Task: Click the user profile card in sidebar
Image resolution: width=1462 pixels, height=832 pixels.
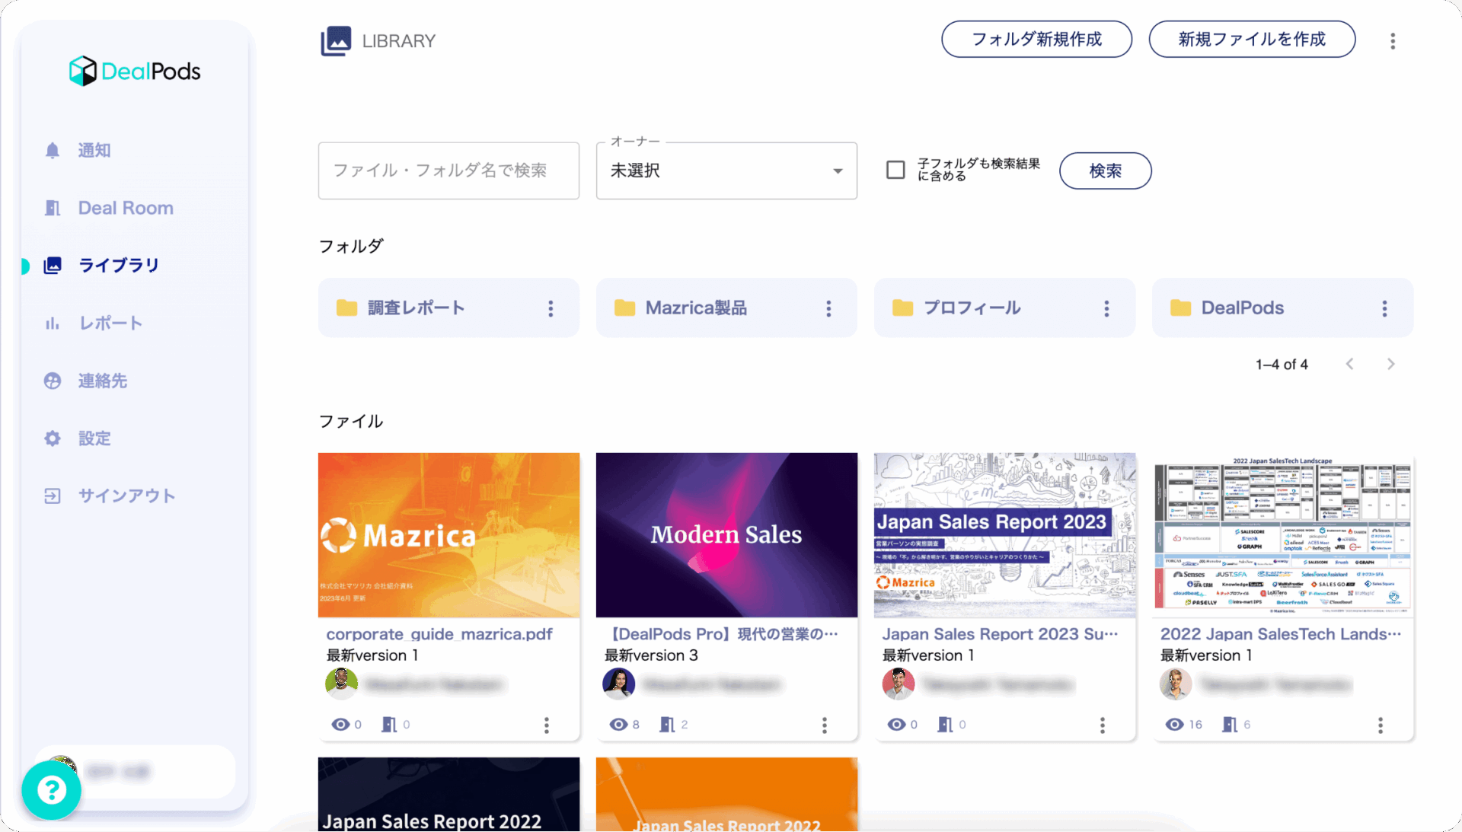Action: coord(136,772)
